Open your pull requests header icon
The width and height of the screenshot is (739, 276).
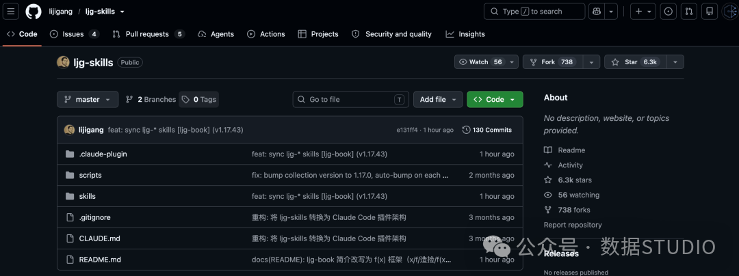[x=688, y=12]
